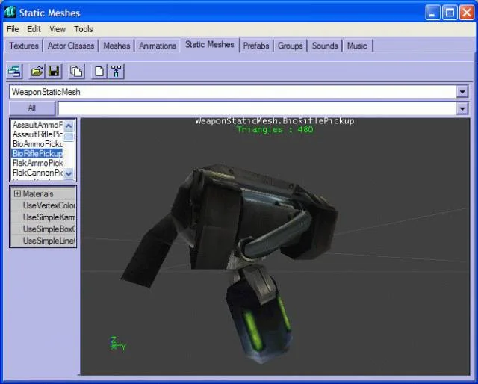Select the Static Meshes tab
This screenshot has height=384, width=478.
(210, 45)
